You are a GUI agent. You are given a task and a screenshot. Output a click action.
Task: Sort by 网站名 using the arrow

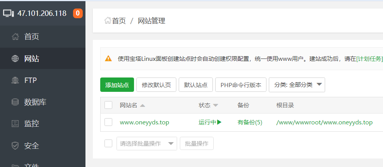pyautogui.click(x=143, y=105)
